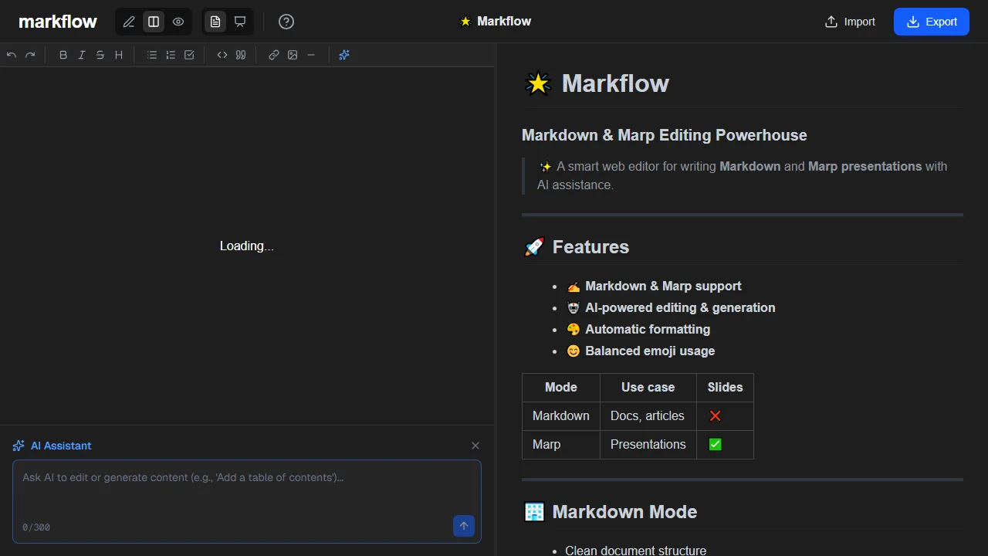Select the Bold formatting icon

tap(63, 55)
